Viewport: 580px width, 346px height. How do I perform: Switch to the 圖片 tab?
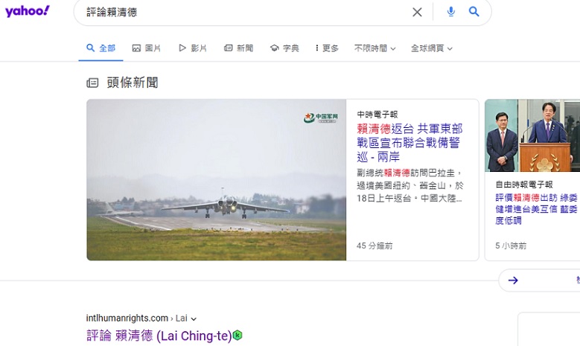pos(147,48)
